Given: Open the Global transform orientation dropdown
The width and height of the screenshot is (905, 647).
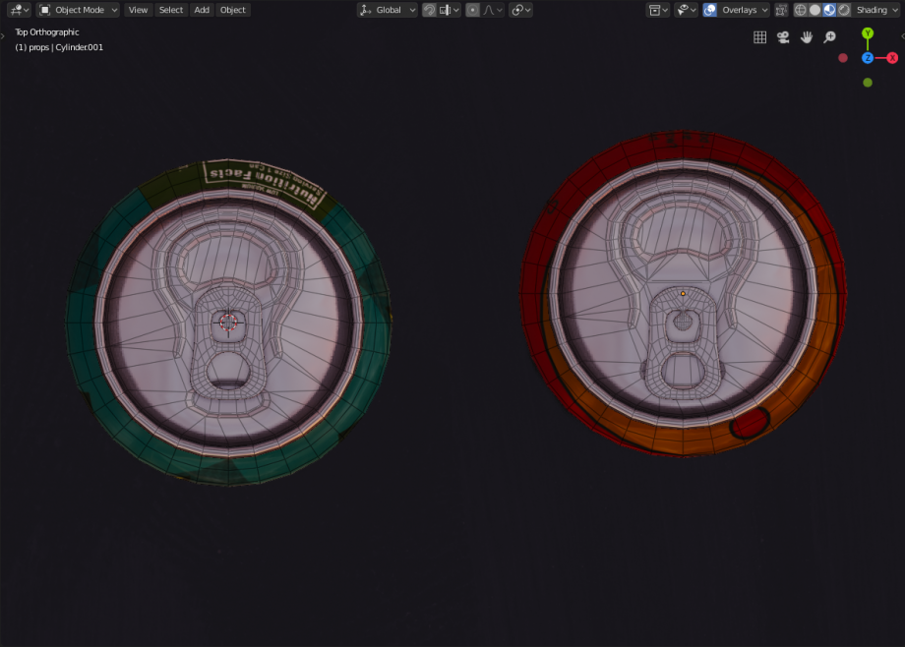Looking at the screenshot, I should click(x=389, y=10).
